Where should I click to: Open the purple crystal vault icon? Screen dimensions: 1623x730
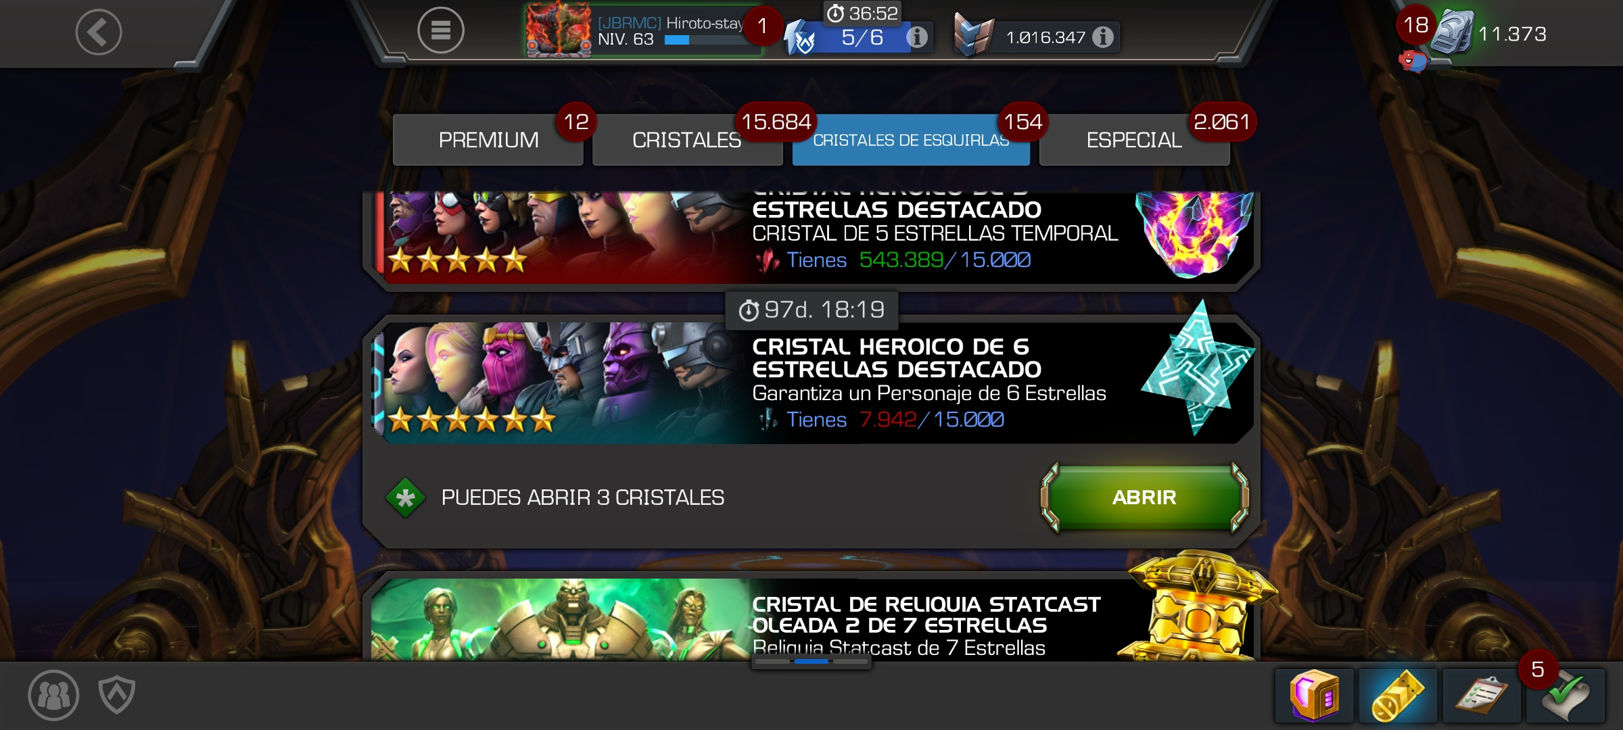point(1314,696)
